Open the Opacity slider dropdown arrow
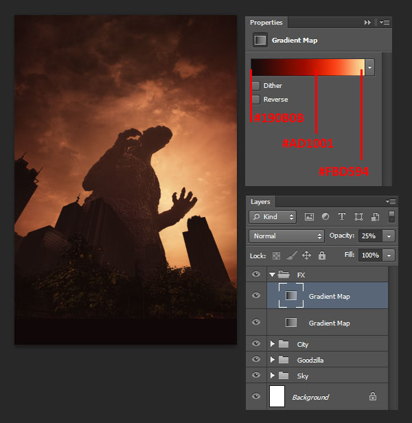 point(389,236)
